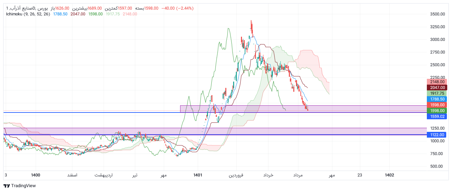The image size is (452, 192).
Task: Click the high value 1689.00
Action: point(95,8)
